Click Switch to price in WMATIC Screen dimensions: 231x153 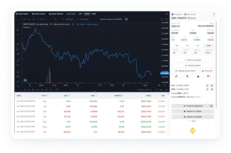coord(111,19)
